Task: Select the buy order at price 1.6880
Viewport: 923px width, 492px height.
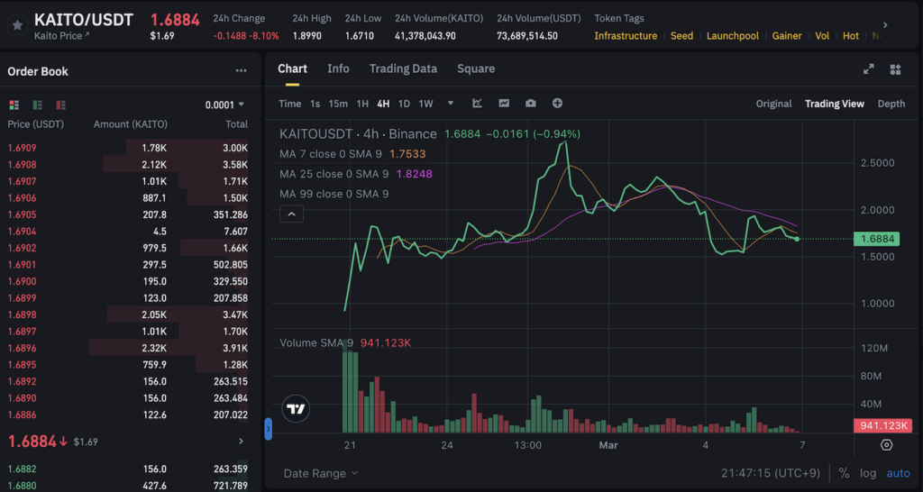Action: tap(128, 486)
